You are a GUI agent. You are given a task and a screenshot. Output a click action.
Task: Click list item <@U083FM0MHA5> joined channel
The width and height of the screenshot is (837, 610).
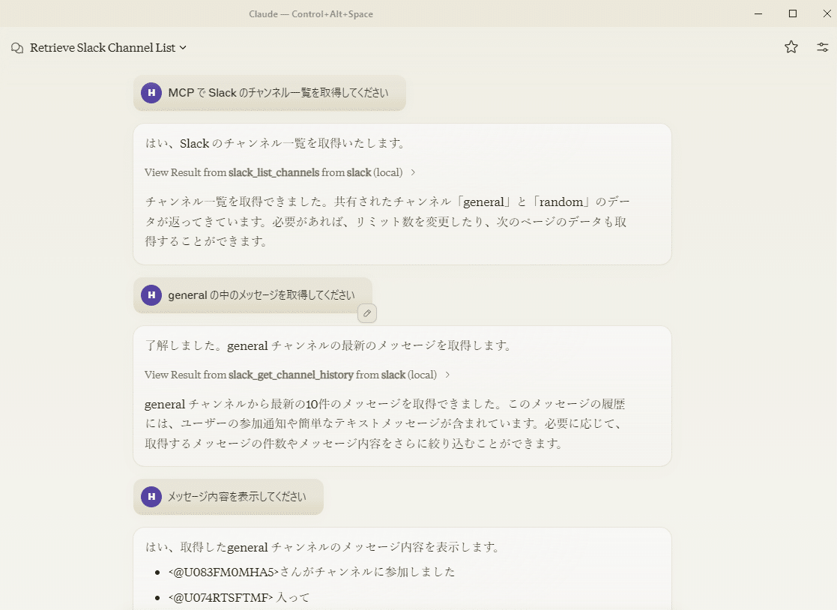pyautogui.click(x=312, y=572)
